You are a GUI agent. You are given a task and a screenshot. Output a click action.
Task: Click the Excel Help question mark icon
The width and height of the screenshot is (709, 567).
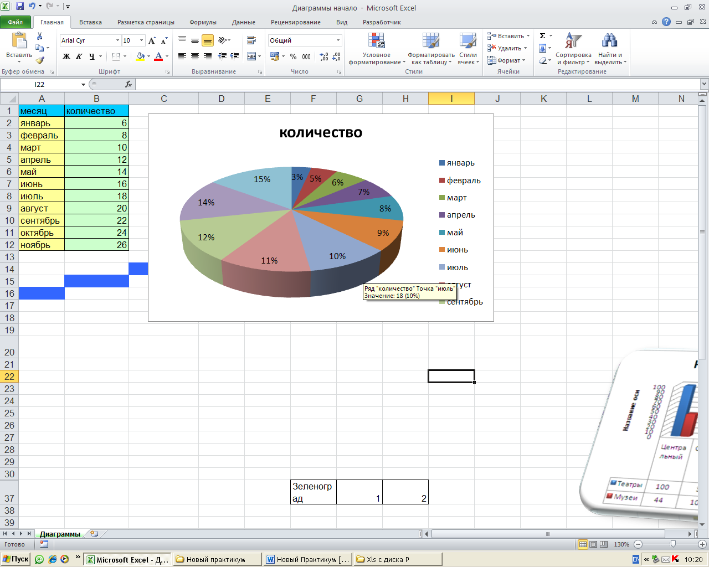(x=666, y=22)
